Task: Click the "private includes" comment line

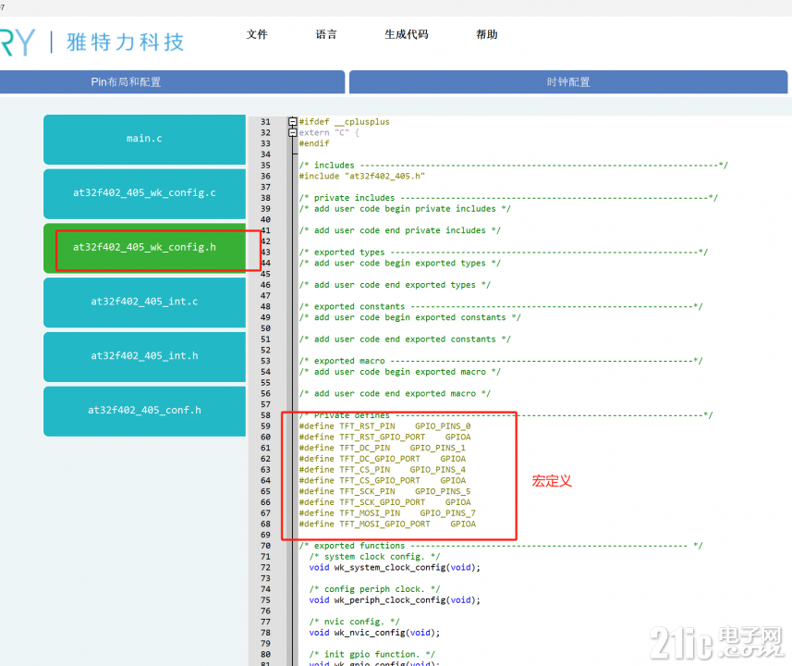Action: pos(508,198)
